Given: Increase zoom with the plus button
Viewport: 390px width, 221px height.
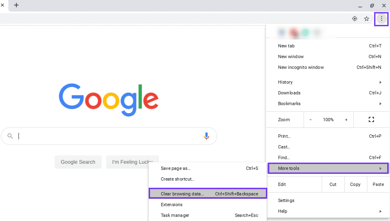Looking at the screenshot, I should (x=346, y=120).
